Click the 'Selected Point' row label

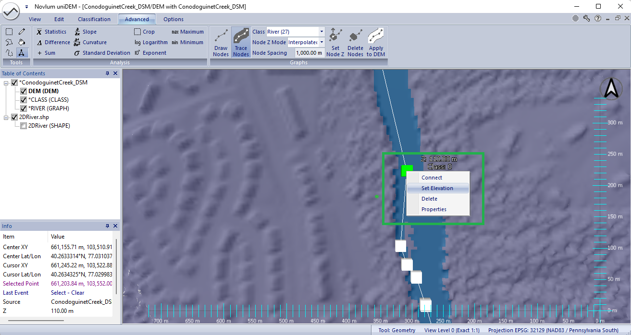click(21, 284)
